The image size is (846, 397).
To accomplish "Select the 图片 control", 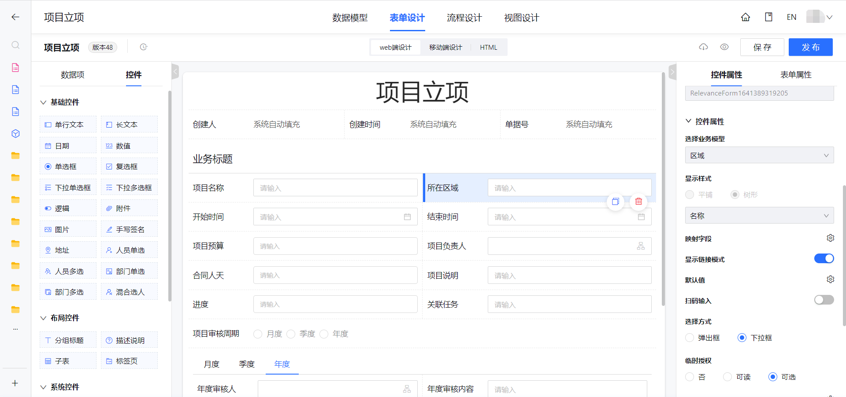I will [x=68, y=229].
